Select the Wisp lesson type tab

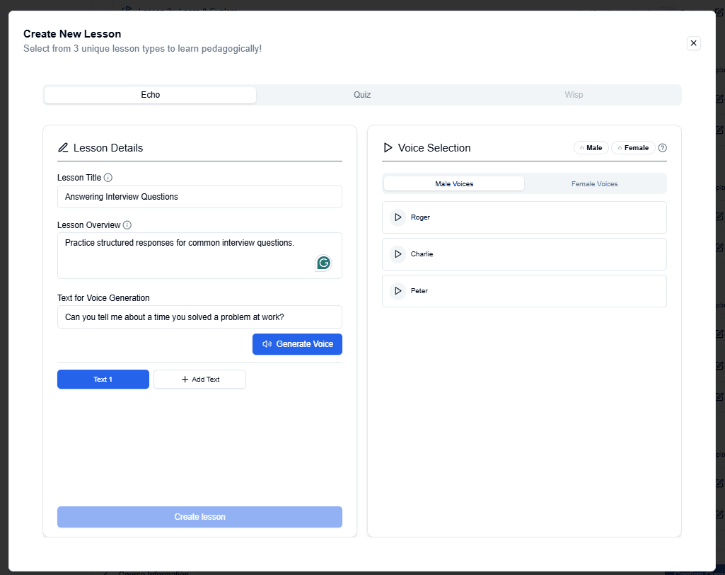point(574,95)
